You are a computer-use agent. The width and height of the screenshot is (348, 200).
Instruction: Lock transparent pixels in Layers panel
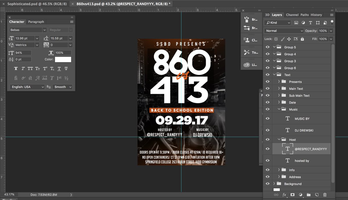coord(276,39)
